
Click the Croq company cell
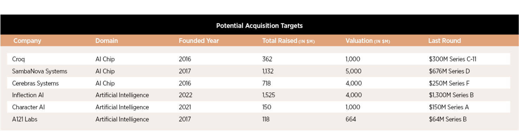(x=19, y=59)
